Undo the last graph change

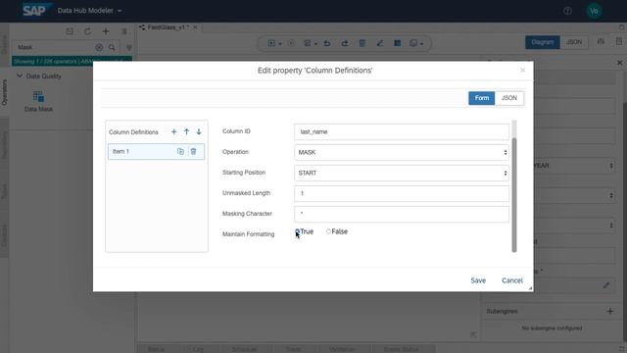327,43
